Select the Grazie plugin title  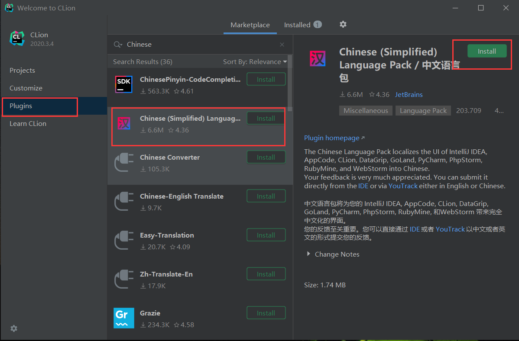150,313
